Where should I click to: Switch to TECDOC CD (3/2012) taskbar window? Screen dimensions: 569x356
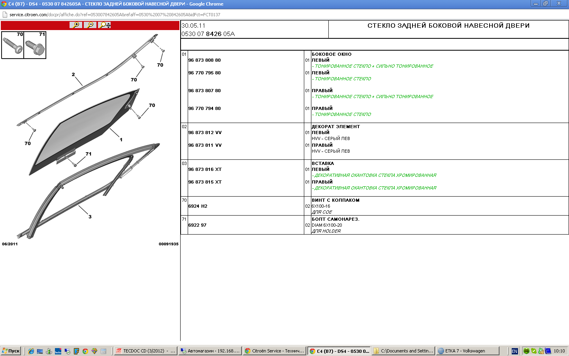(145, 351)
